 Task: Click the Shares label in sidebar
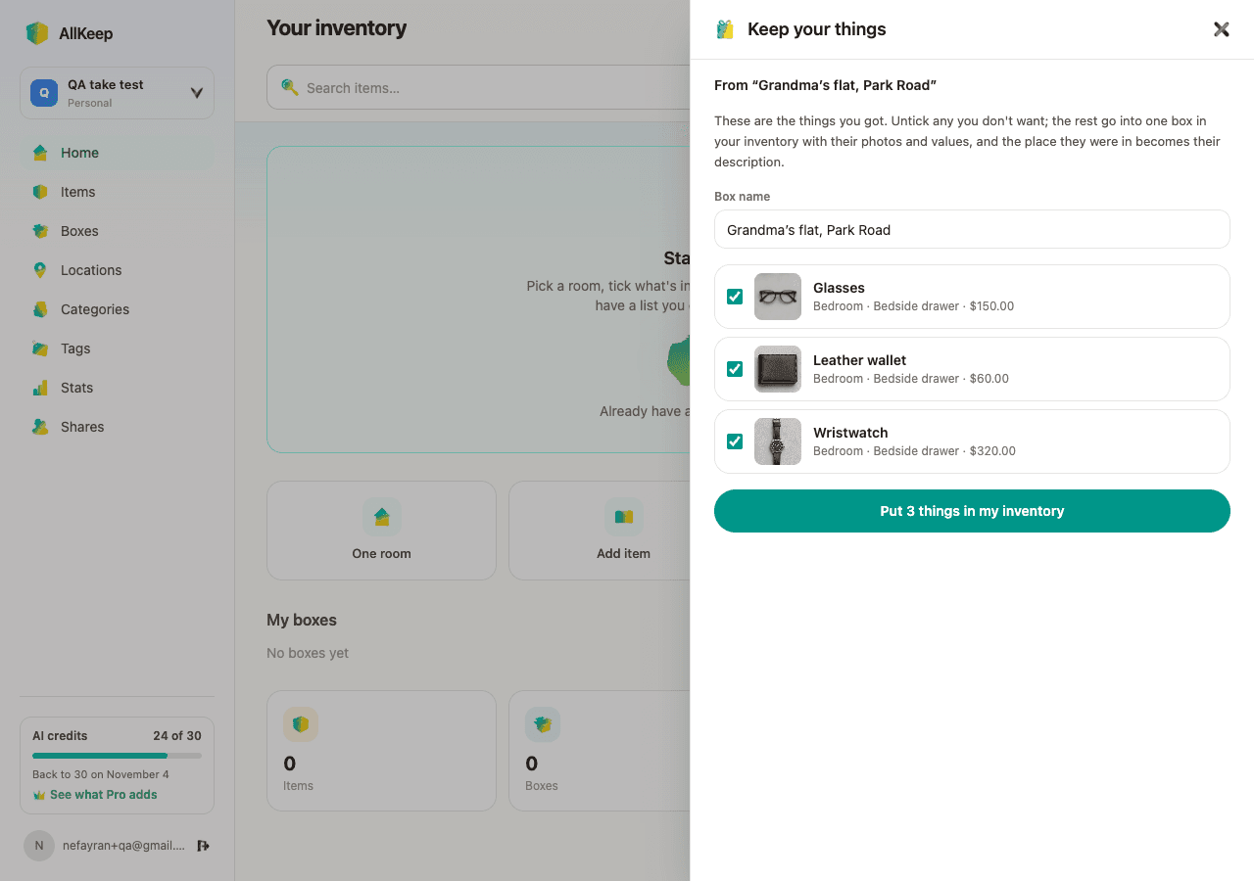[x=82, y=427]
